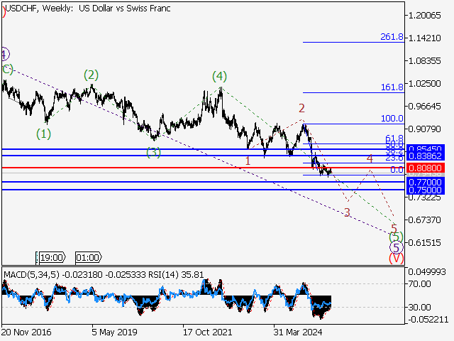454x341 pixels.
Task: Select the red 0.80800 price level tag
Action: click(x=424, y=168)
